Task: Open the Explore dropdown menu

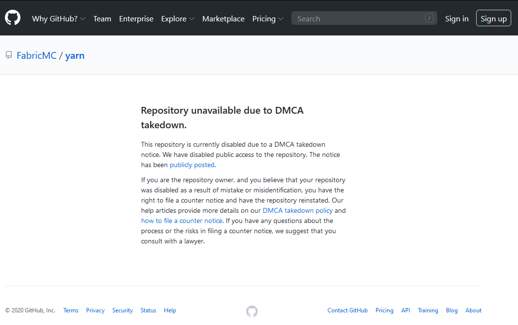Action: (x=178, y=19)
